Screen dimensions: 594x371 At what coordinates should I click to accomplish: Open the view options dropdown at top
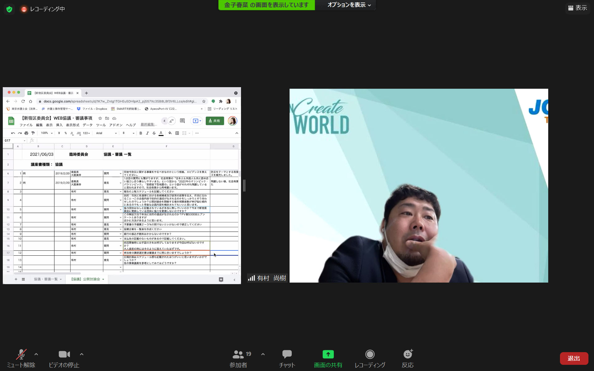pyautogui.click(x=349, y=5)
